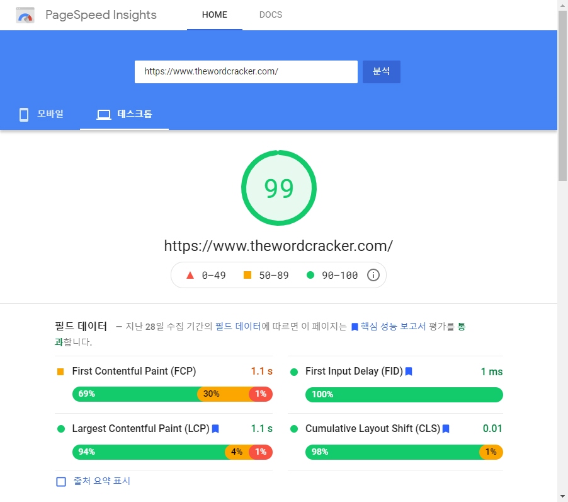The image size is (568, 502).
Task: Toggle the 출처 요약 표시 checkbox
Action: 61,482
